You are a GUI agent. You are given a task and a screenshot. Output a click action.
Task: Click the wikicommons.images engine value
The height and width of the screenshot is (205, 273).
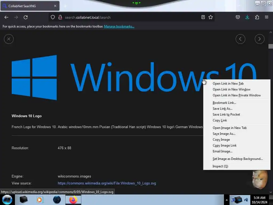[x=74, y=176]
